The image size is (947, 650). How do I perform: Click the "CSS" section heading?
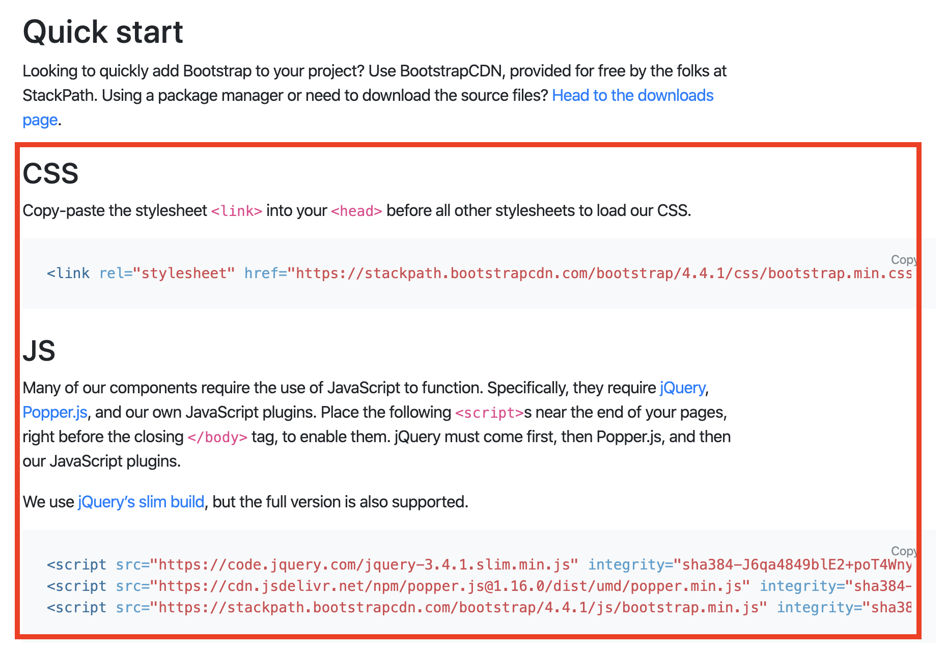click(51, 173)
